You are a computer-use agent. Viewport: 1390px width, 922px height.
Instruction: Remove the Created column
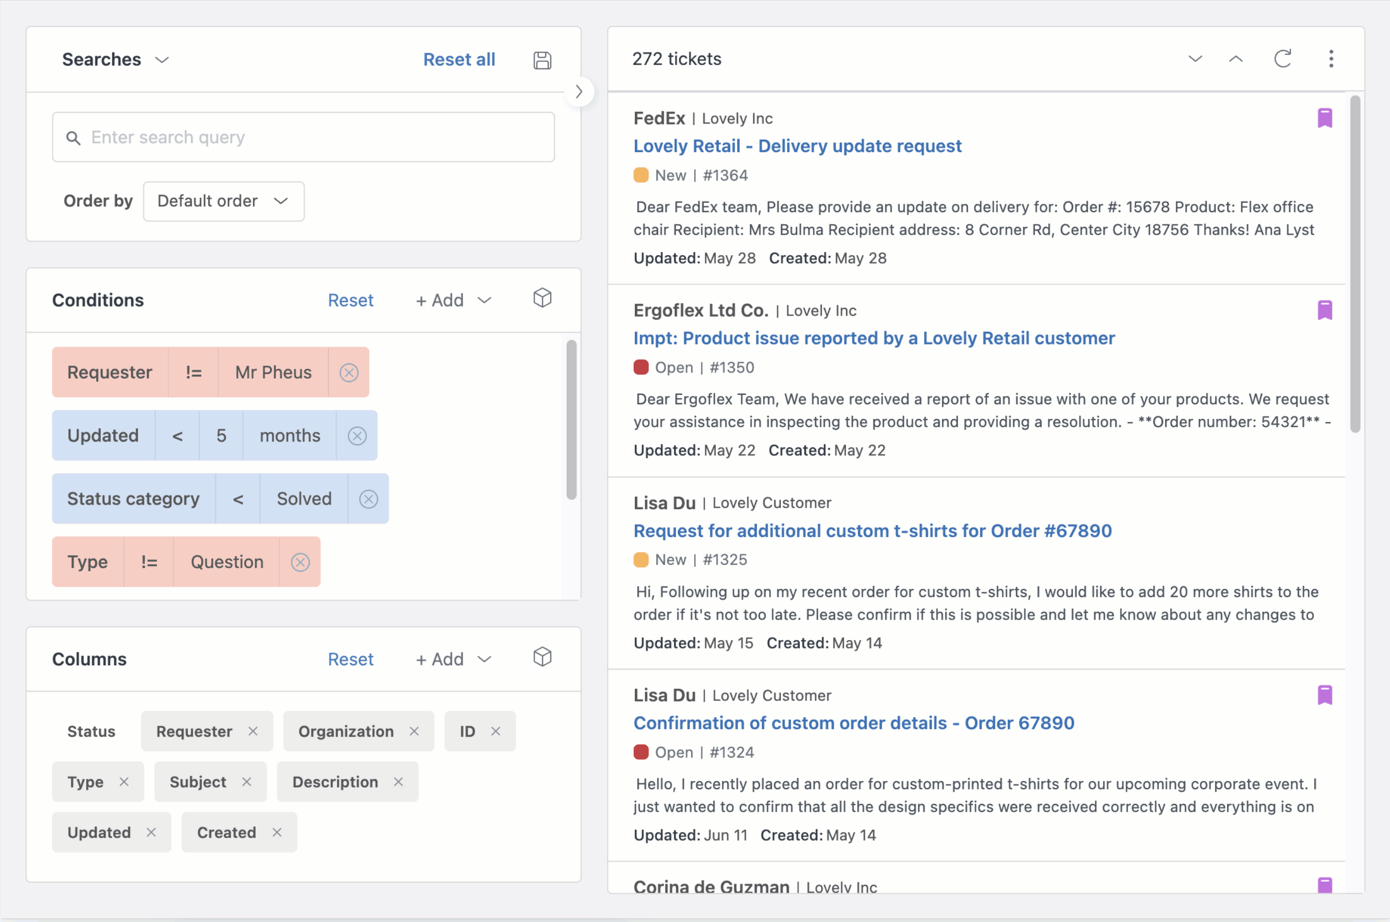pyautogui.click(x=277, y=832)
